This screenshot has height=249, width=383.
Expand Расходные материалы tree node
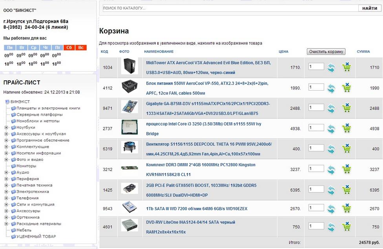pos(6,224)
